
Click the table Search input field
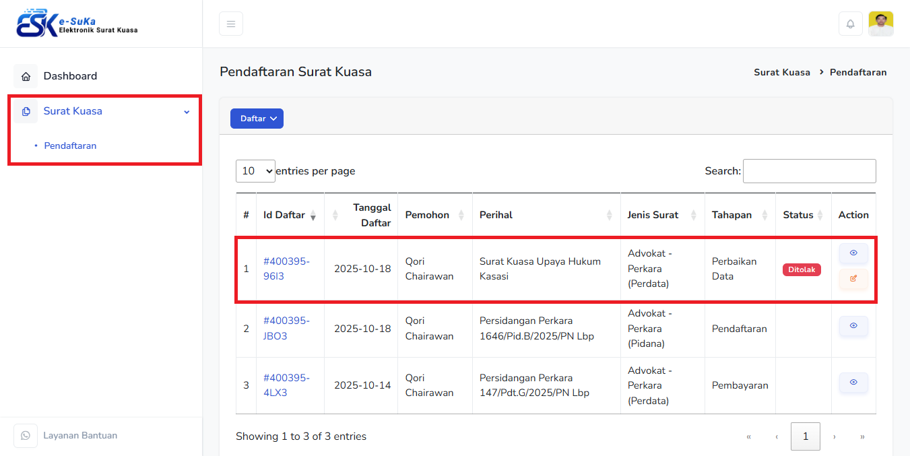click(809, 171)
